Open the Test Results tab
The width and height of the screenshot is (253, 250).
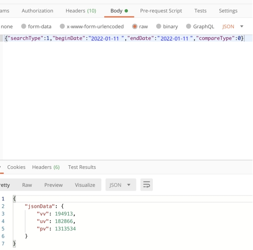click(82, 167)
